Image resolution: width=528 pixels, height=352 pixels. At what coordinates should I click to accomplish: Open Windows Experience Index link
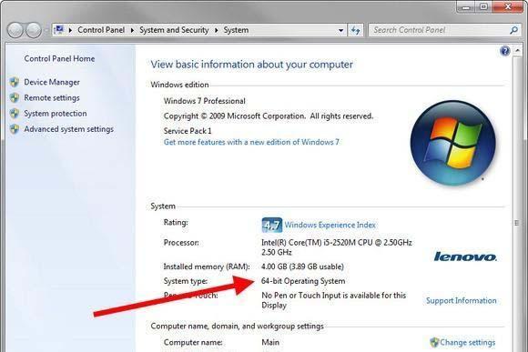pyautogui.click(x=330, y=225)
